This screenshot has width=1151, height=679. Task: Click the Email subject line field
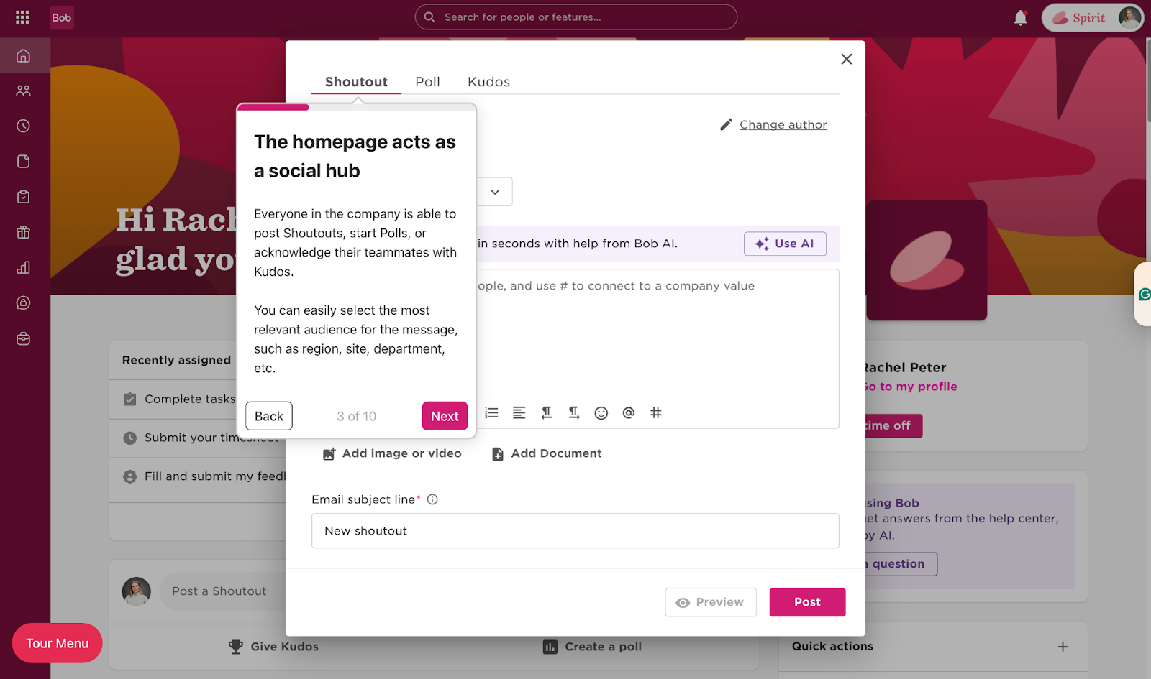tap(575, 531)
